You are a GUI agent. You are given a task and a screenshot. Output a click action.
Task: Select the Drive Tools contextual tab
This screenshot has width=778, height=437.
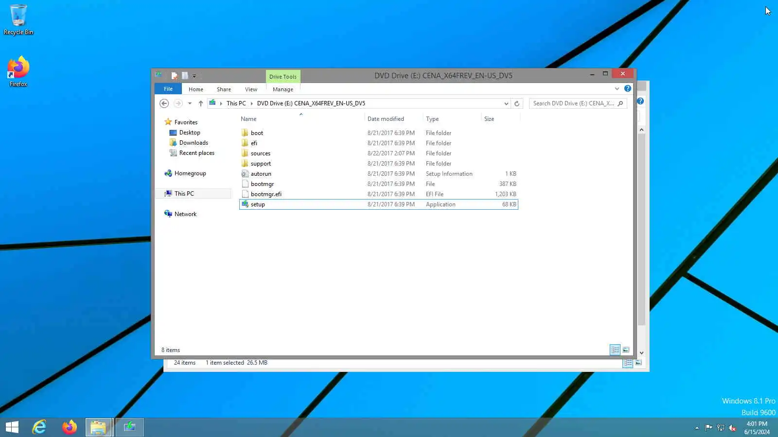(x=283, y=77)
